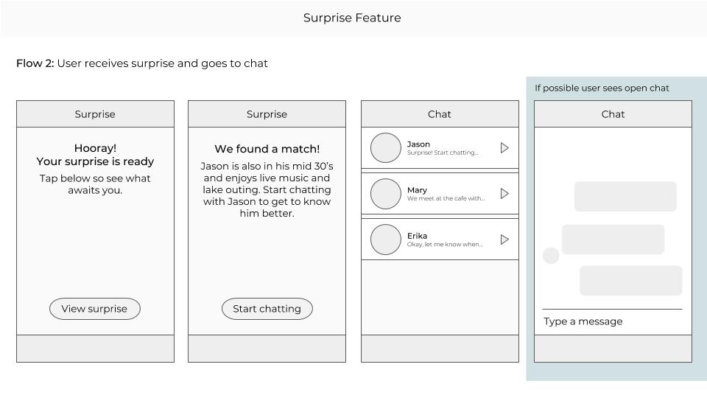Click the first Surprise screen header

click(x=95, y=114)
